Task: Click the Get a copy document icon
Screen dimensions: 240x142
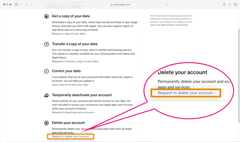Action: click(46, 16)
